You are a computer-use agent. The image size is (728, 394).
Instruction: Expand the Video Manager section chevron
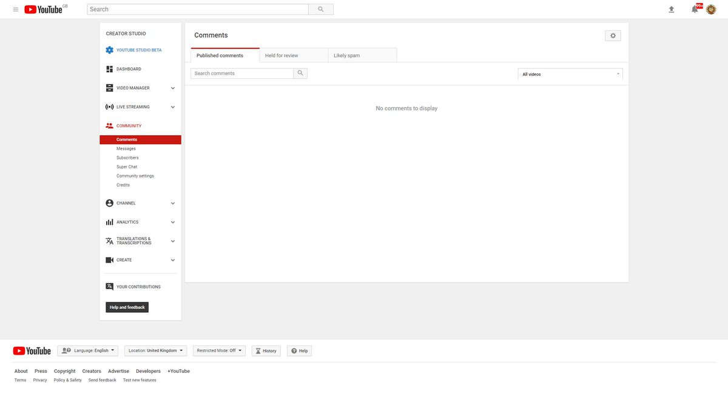click(x=173, y=88)
